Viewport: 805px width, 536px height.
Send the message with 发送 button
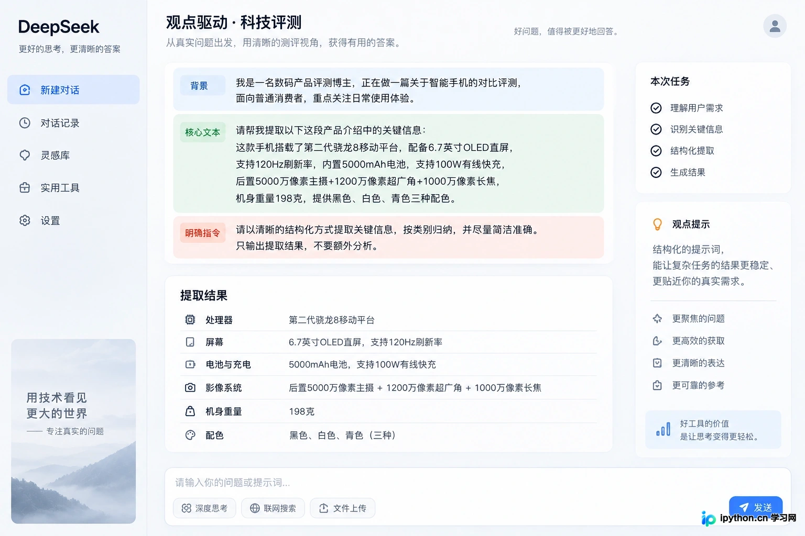(x=755, y=507)
